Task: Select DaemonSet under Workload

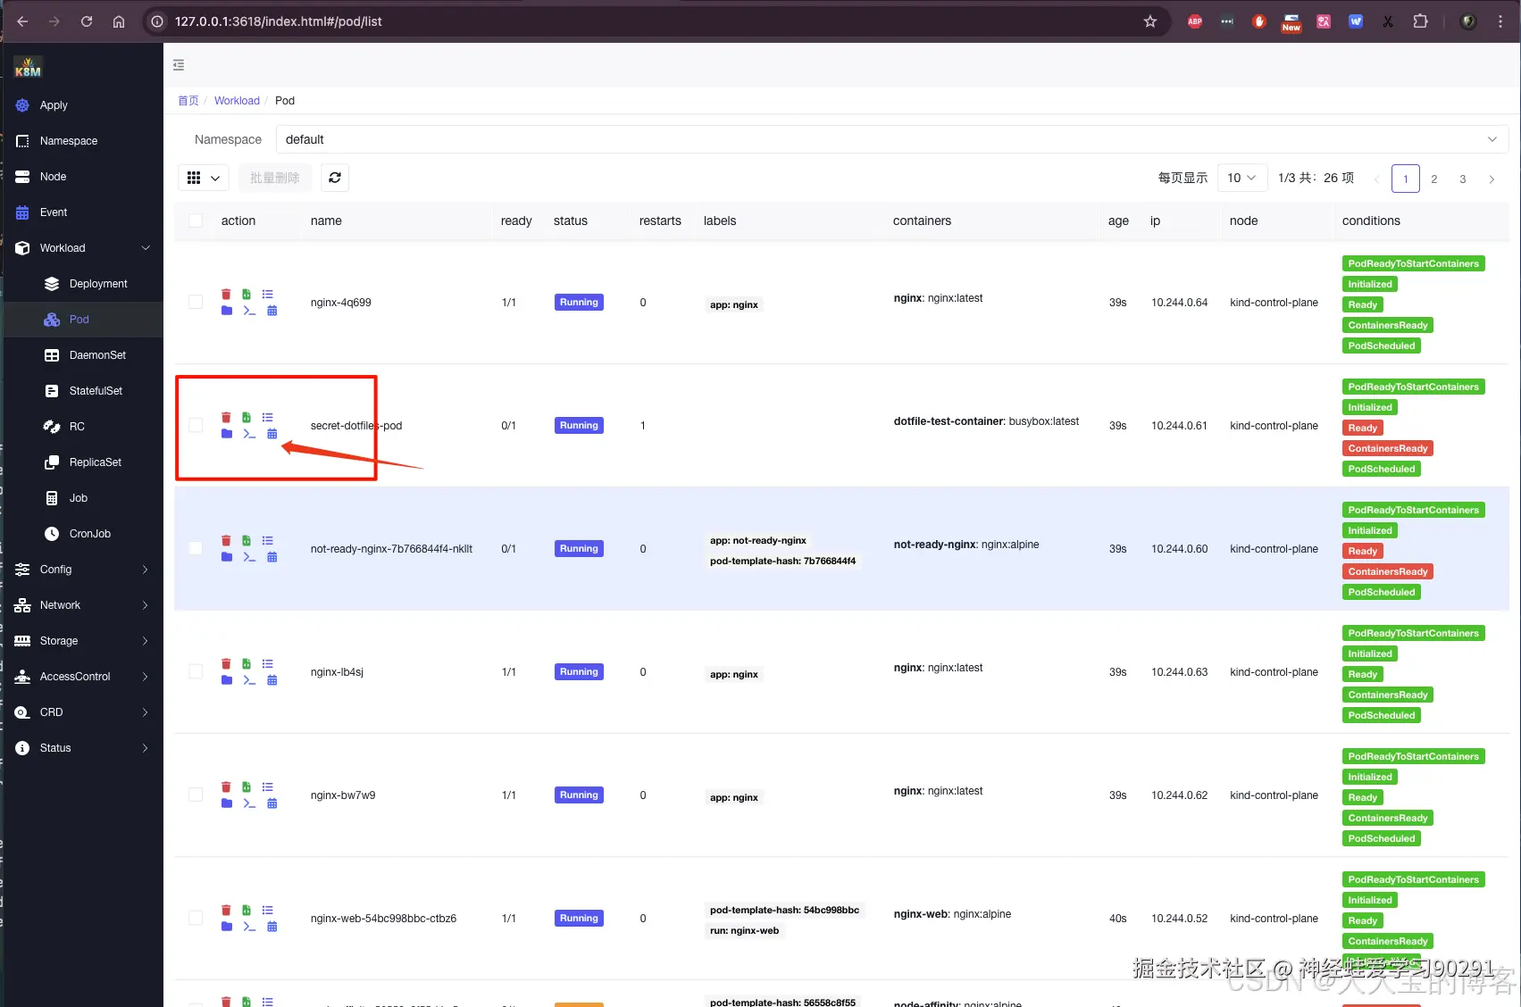Action: pos(82,355)
